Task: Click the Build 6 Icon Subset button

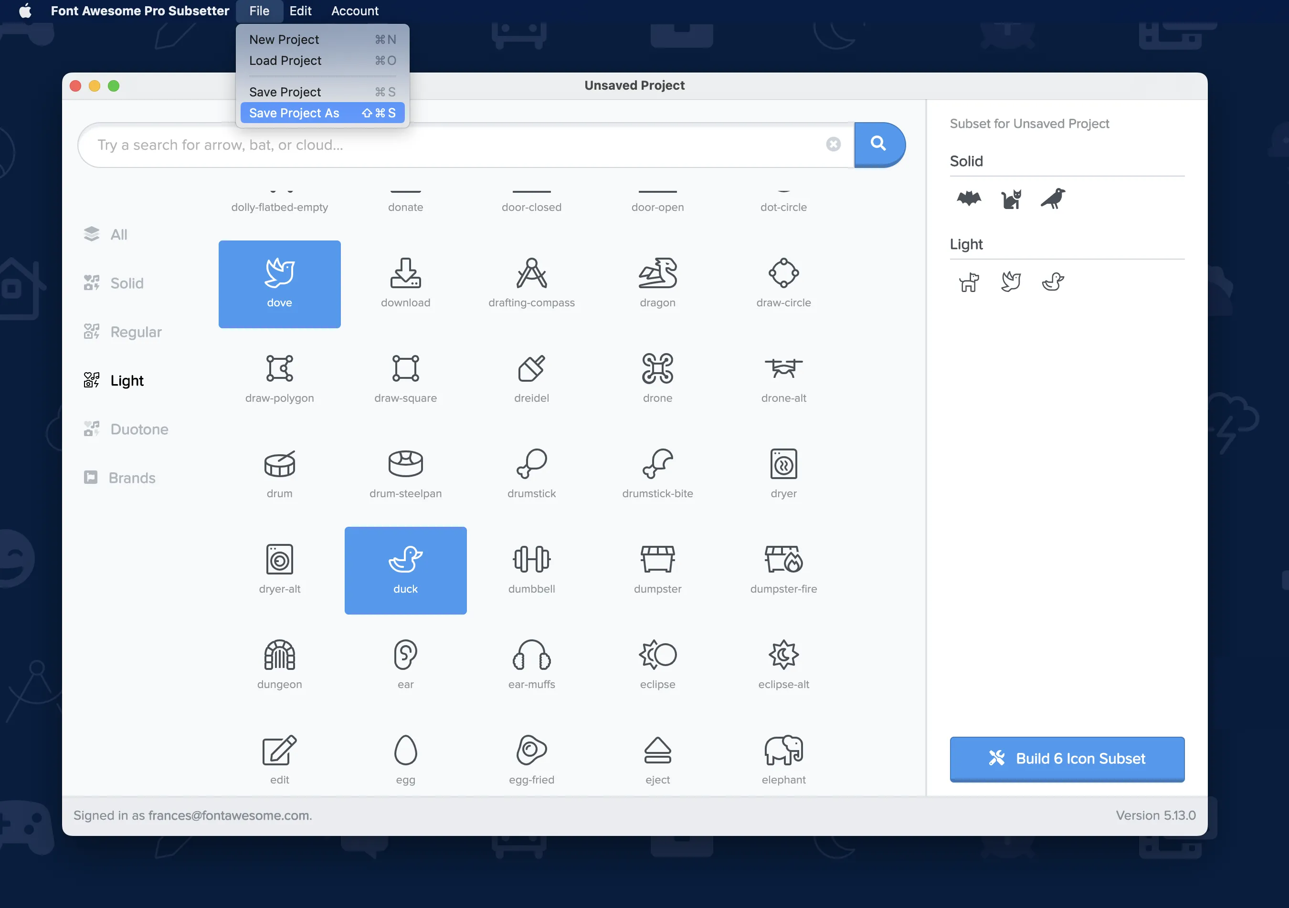Action: point(1066,759)
